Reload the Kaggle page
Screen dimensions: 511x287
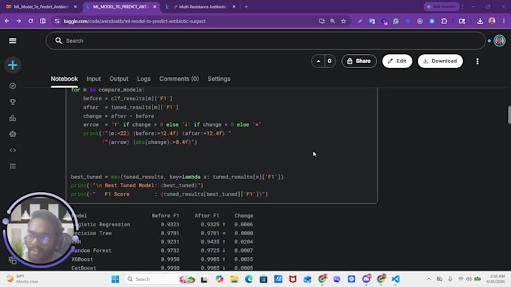(x=31, y=21)
